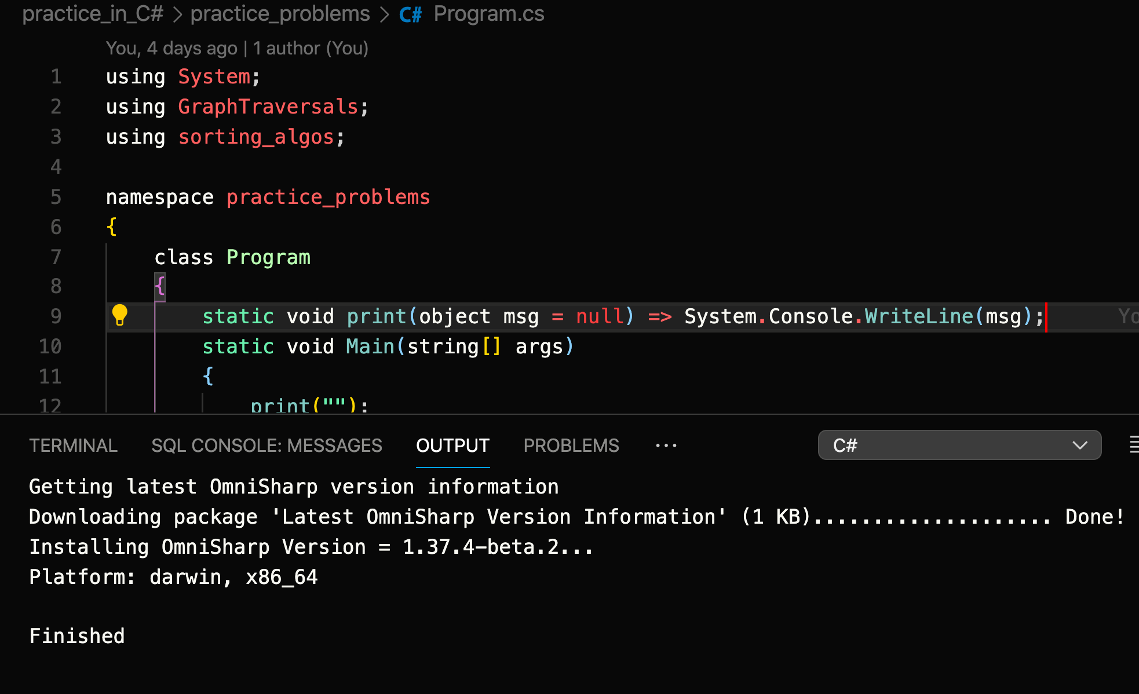This screenshot has height=694, width=1139.
Task: Click the C# file icon in the breadcrumb
Action: point(410,13)
